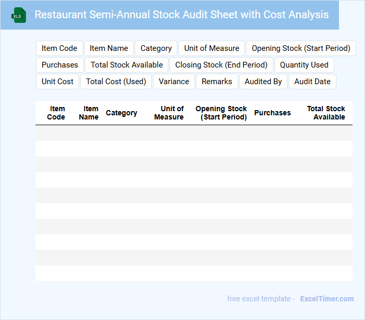Click the Item Code table column header
Image resolution: width=365 pixels, height=320 pixels.
[56, 113]
